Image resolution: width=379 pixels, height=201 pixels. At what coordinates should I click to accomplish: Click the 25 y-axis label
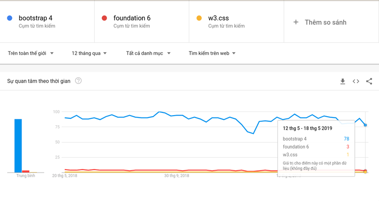click(x=57, y=157)
